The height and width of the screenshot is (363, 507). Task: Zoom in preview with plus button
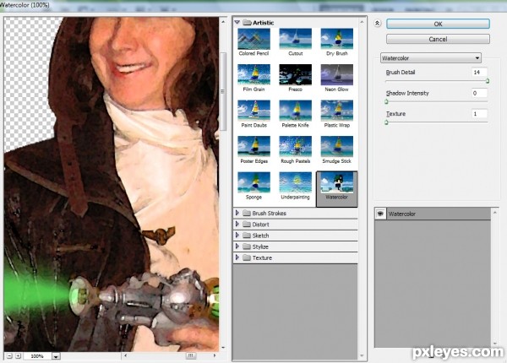point(19,356)
